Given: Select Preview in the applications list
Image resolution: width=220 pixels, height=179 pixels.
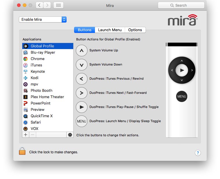Looking at the screenshot, I should click(x=48, y=110).
